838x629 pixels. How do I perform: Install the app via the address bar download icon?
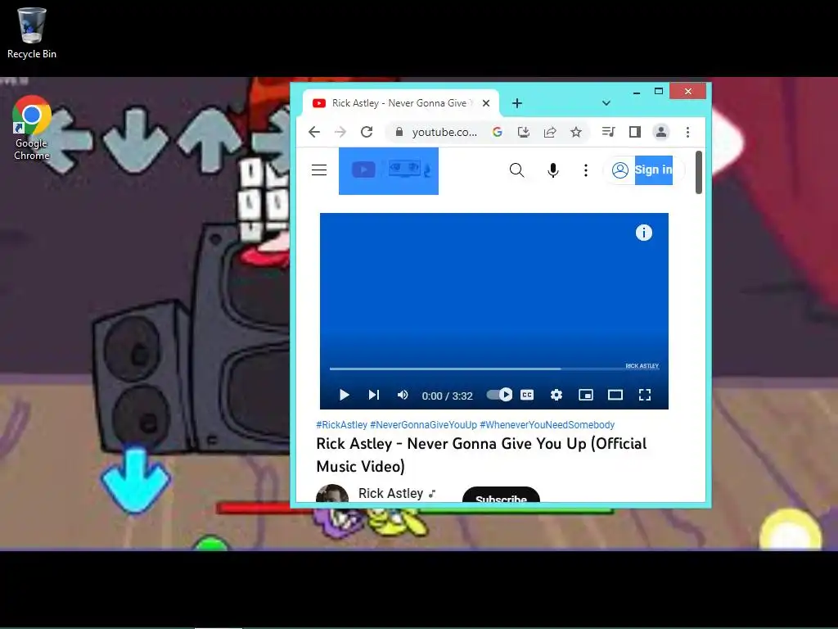(524, 132)
